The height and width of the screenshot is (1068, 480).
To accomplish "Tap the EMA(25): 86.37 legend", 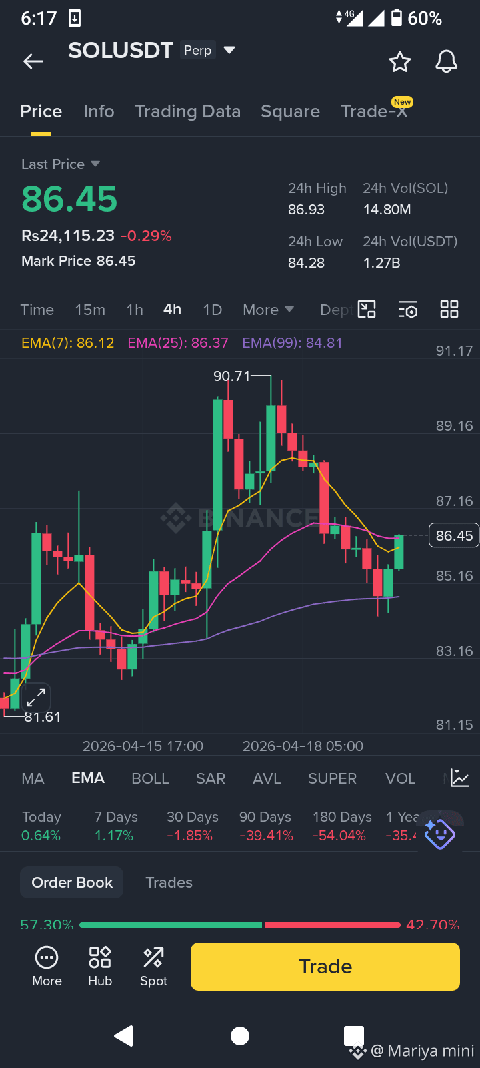I will (178, 343).
